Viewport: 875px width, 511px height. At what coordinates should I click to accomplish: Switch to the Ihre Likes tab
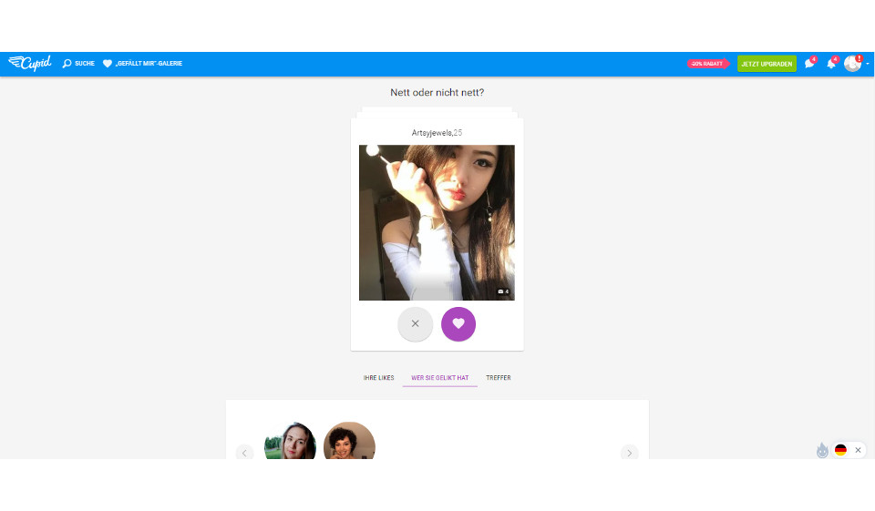pyautogui.click(x=378, y=378)
